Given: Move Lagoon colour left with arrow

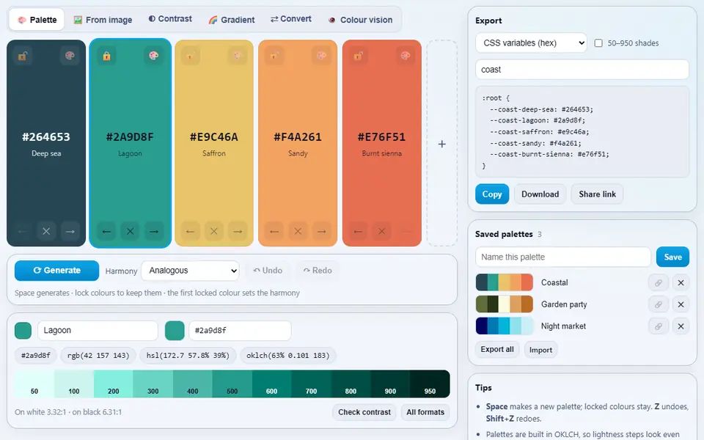Looking at the screenshot, I should click(106, 231).
